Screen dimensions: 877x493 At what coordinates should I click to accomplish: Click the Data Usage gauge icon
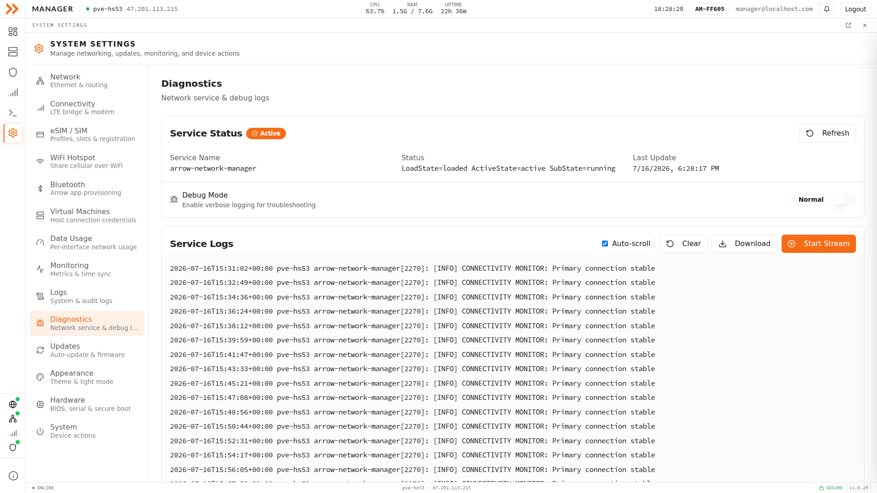pyautogui.click(x=40, y=242)
